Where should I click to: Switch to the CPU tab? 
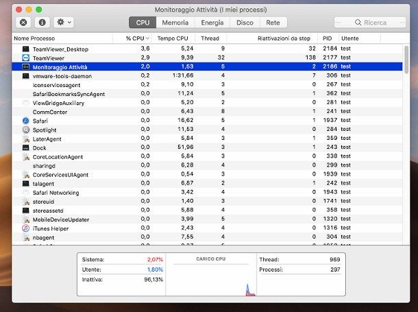point(143,23)
